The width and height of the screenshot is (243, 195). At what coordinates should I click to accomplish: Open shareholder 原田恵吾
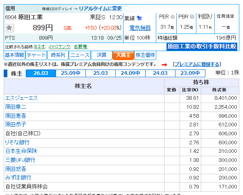coord(16,116)
